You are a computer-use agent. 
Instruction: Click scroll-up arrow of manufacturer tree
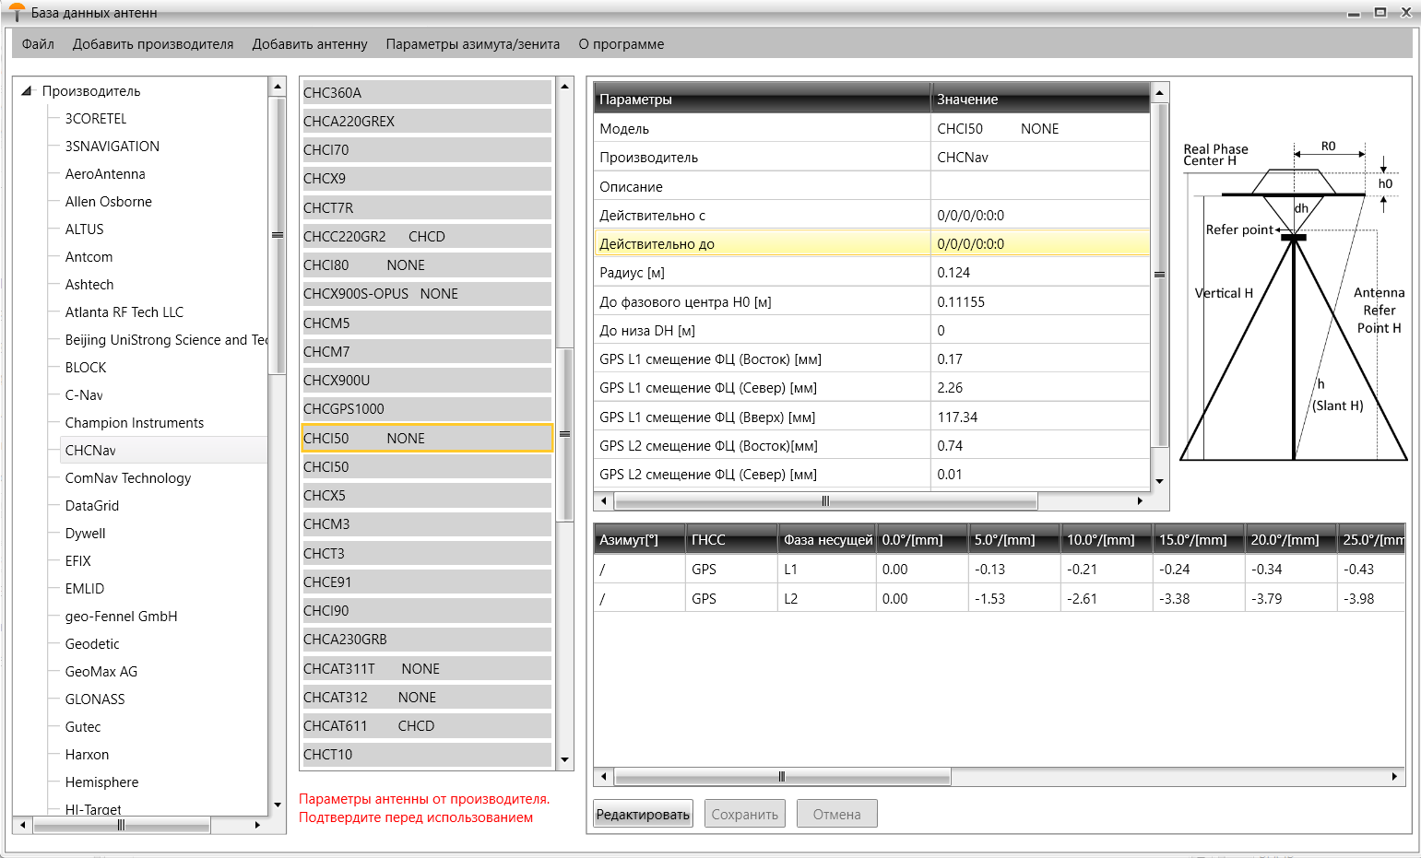point(278,87)
